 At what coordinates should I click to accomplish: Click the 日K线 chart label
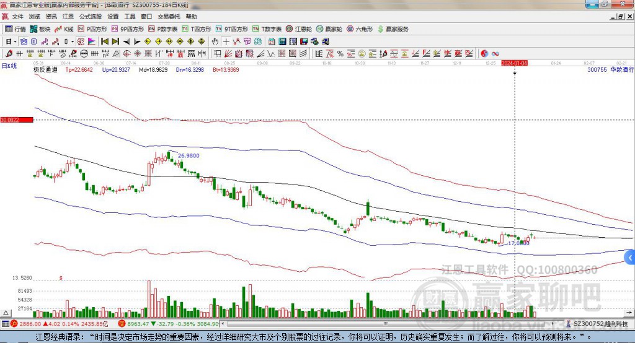pos(9,66)
